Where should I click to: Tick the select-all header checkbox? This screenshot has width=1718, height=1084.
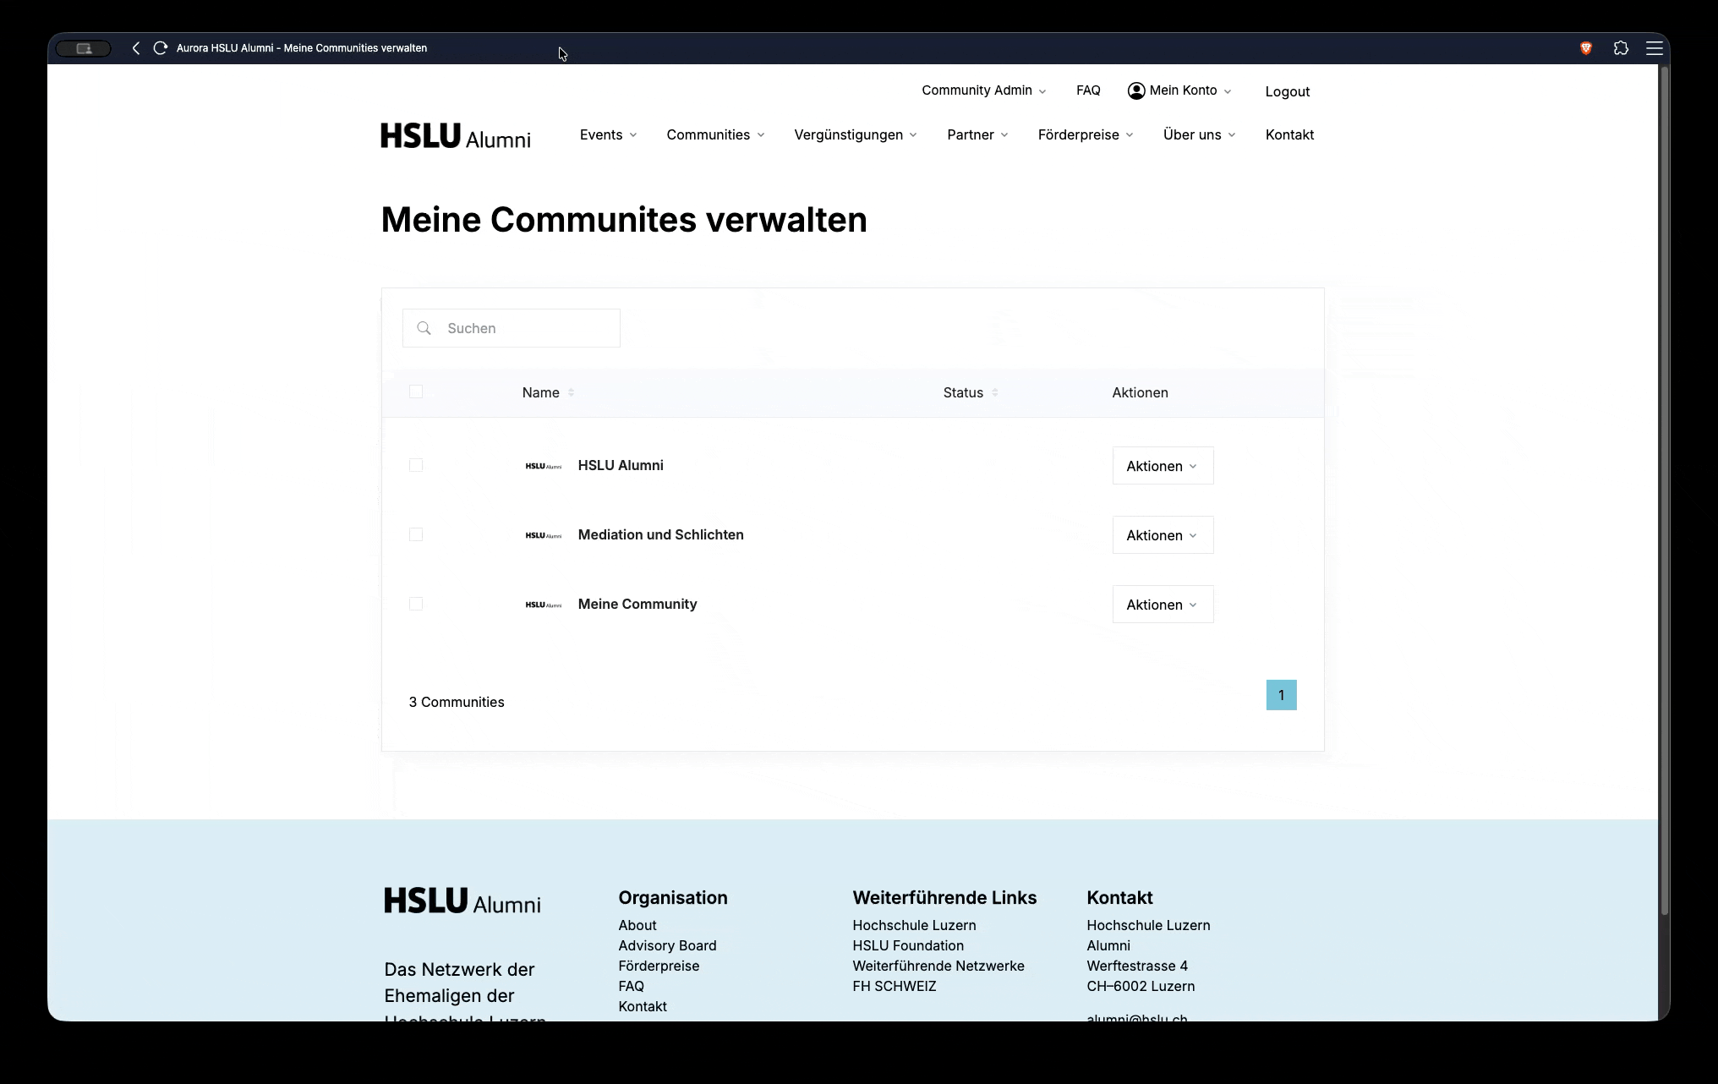pyautogui.click(x=416, y=391)
